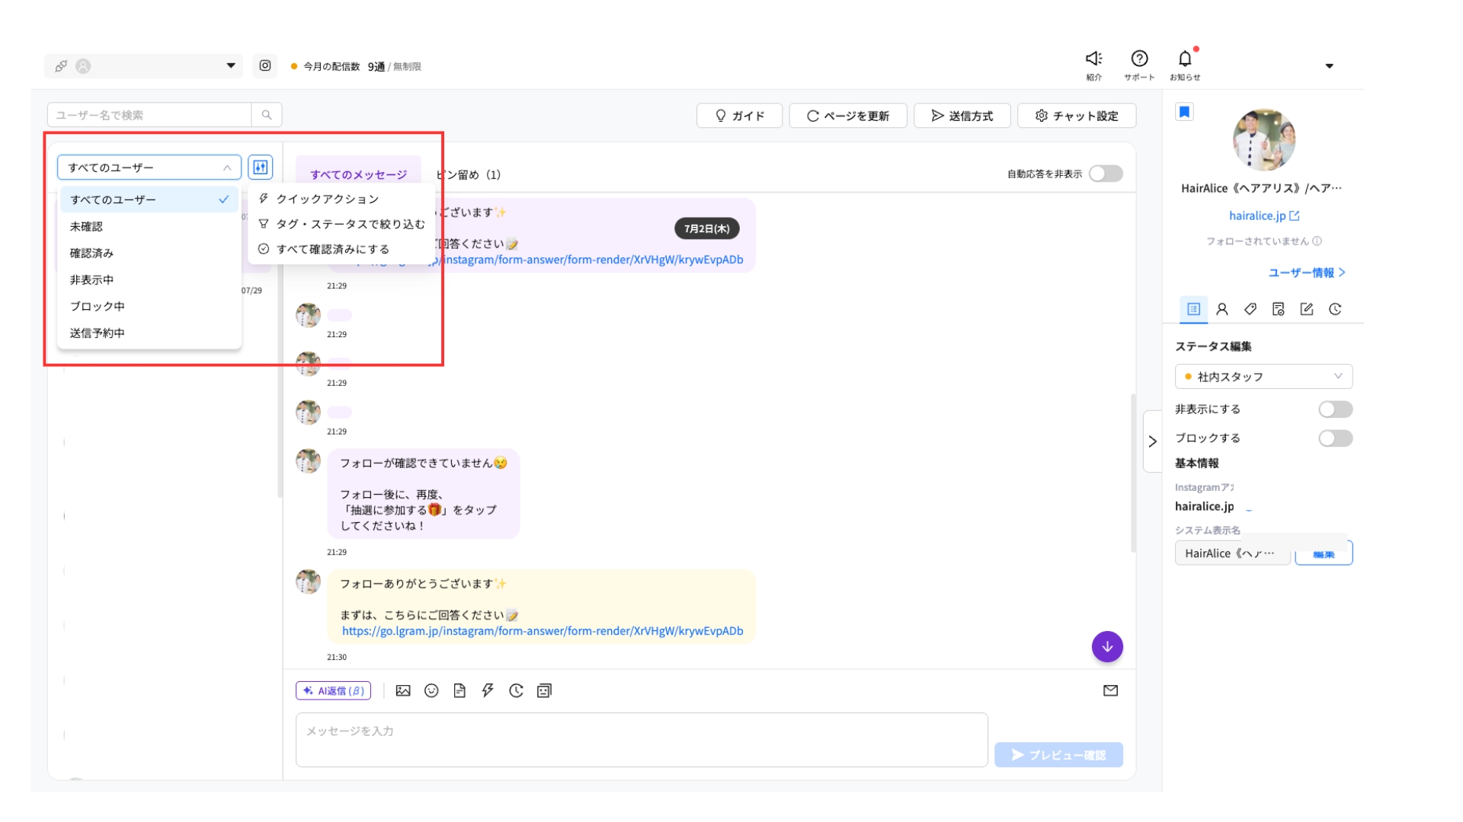Image resolution: width=1463 pixels, height=822 pixels.
Task: Insert image using the picture icon
Action: coord(403,691)
